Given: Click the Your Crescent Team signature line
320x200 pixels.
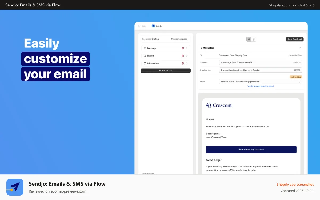Looking at the screenshot, I should (217, 137).
